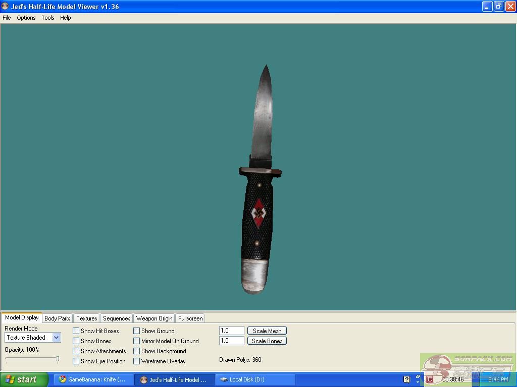Click the 00:38:46 recording timer

(453, 379)
